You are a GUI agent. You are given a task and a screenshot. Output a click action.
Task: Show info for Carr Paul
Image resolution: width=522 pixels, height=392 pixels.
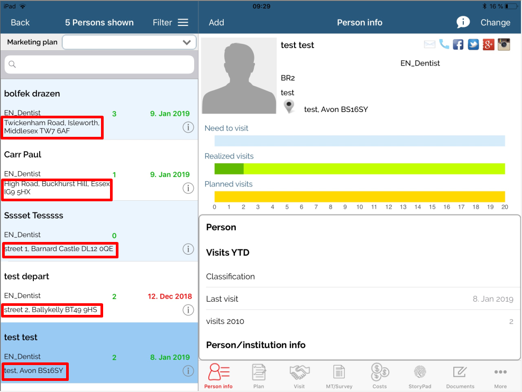[x=188, y=188]
